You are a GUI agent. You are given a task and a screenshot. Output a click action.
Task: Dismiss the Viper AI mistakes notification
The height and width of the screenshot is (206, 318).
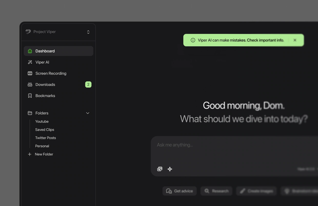point(295,40)
